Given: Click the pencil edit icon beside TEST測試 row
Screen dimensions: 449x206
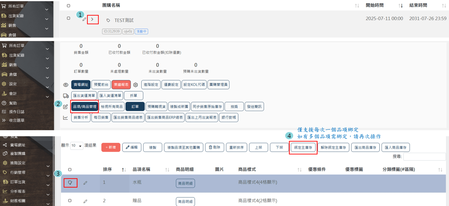Looking at the screenshot, I should (x=84, y=19).
